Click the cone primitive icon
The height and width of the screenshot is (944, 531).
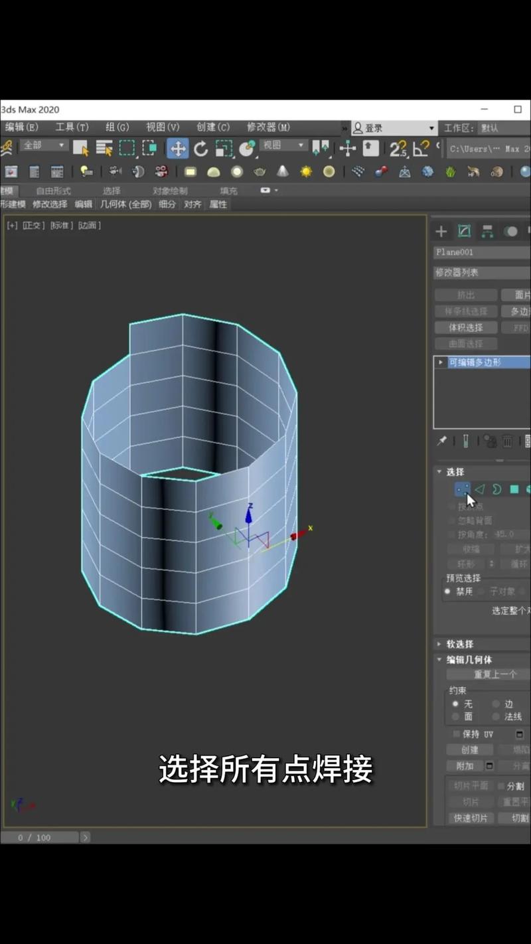[283, 172]
